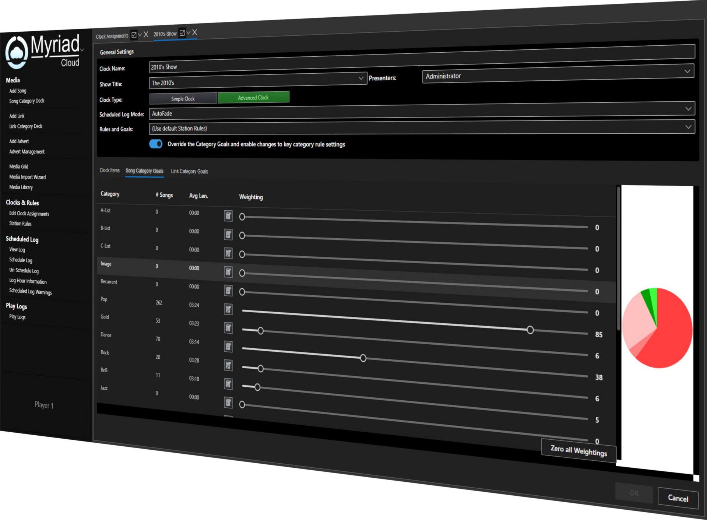
Task: Enable the Override Category Goals toggle
Action: [156, 144]
